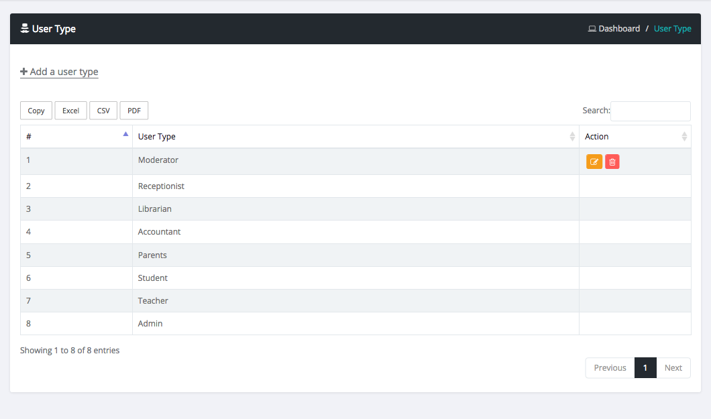Image resolution: width=711 pixels, height=419 pixels.
Task: Click the edit icon beside Moderator
Action: coord(594,161)
